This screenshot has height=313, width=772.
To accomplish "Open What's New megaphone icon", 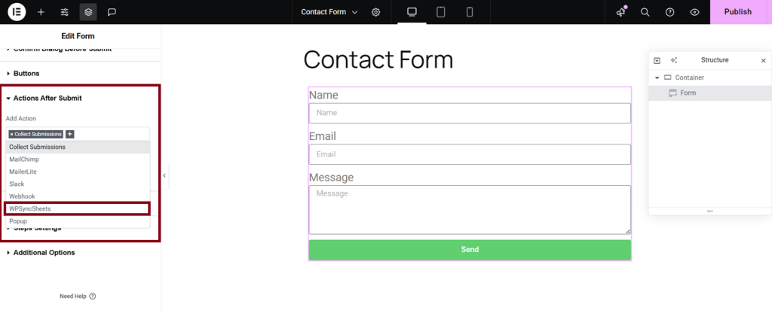I will click(x=620, y=12).
